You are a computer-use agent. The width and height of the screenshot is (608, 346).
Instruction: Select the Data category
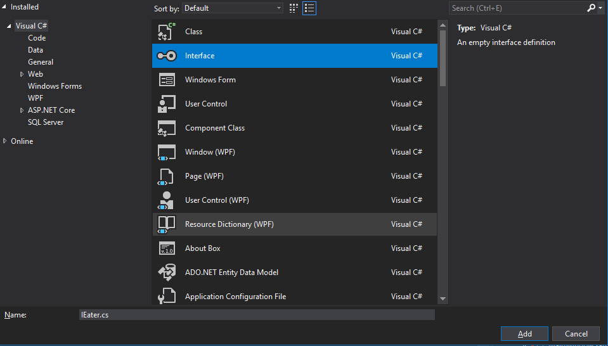(36, 50)
